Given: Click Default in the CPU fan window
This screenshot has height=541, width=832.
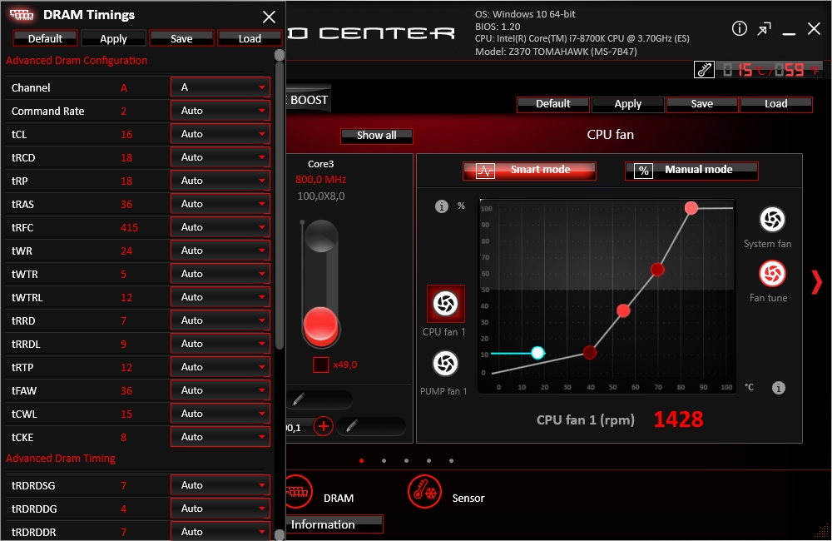Looking at the screenshot, I should tap(553, 104).
